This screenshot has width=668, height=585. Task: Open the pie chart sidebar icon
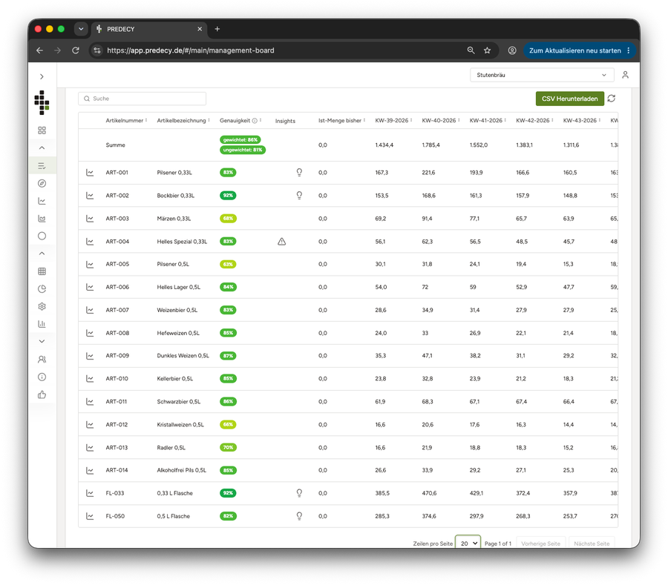coord(42,289)
